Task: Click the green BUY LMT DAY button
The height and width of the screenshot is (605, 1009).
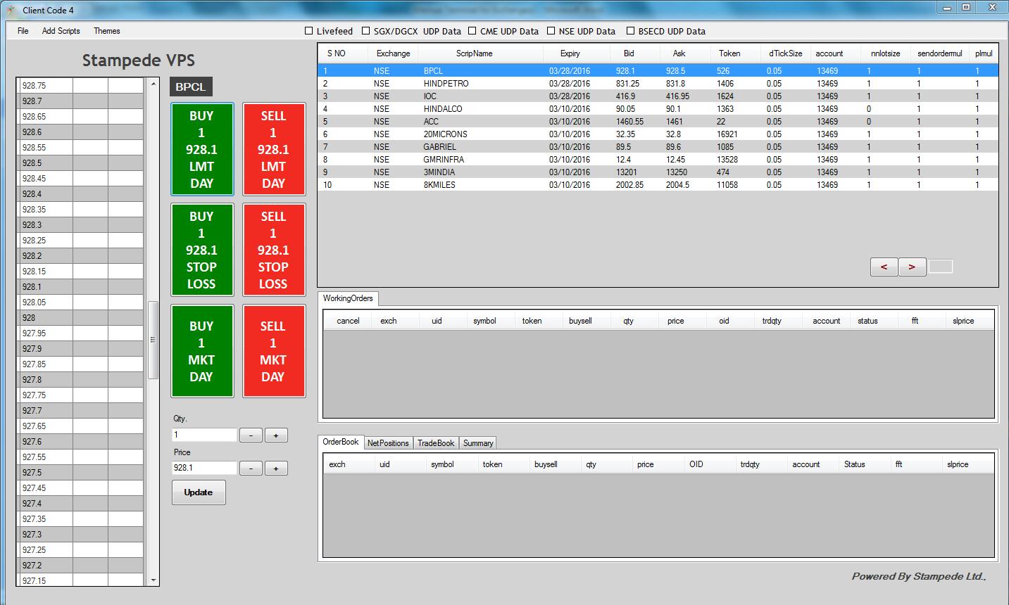Action: [x=201, y=149]
